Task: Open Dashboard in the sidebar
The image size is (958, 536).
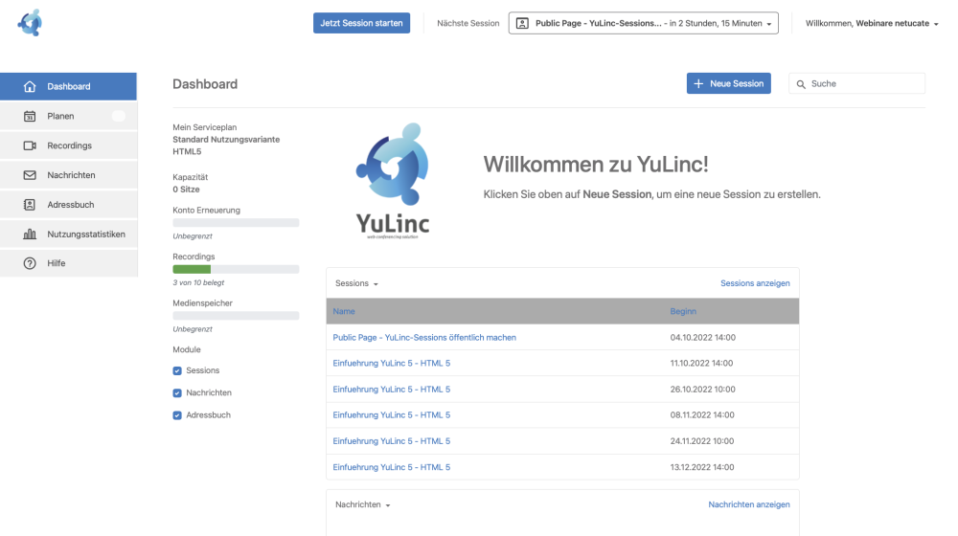Action: [68, 87]
